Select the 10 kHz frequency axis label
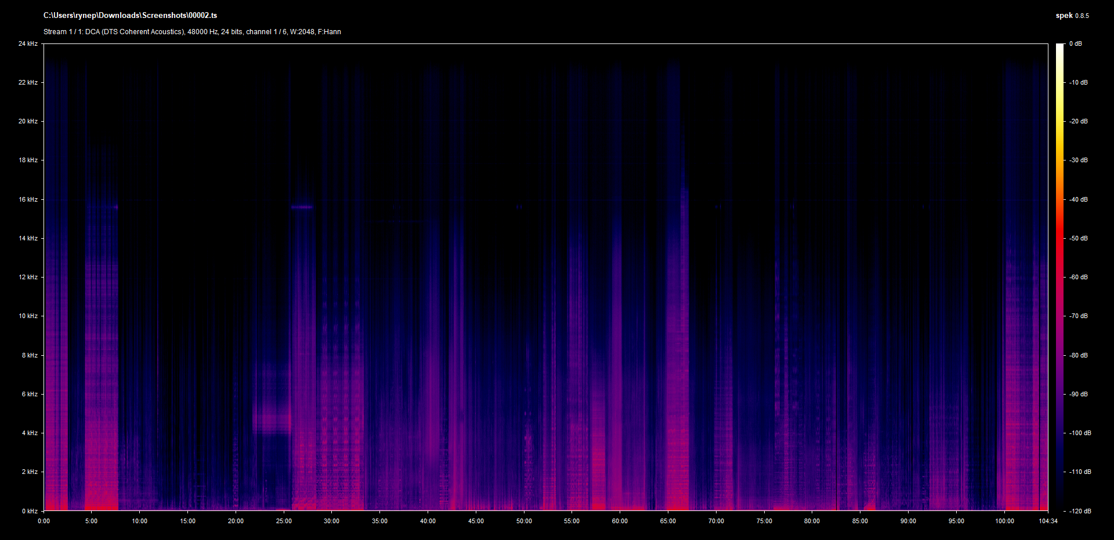This screenshot has height=540, width=1114. pos(28,316)
